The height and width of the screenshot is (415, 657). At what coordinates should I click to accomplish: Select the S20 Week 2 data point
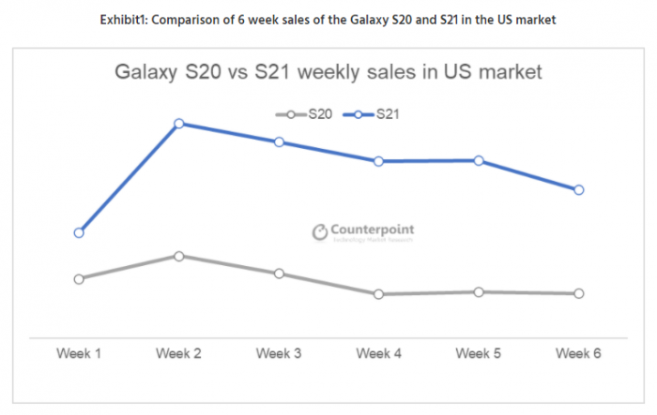[178, 256]
